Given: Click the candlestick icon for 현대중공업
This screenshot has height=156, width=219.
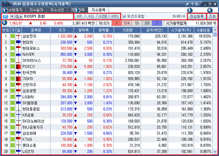Looking at the screenshot, I should click(19, 109).
